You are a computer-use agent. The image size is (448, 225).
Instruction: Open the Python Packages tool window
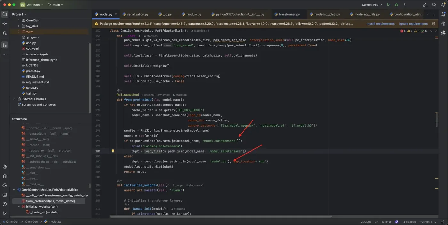tap(4, 167)
